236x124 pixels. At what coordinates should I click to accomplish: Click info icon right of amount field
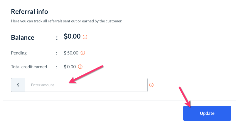tap(151, 85)
